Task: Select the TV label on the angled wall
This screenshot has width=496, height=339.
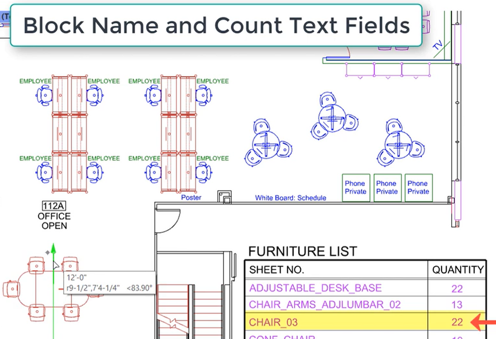Action: pyautogui.click(x=438, y=45)
